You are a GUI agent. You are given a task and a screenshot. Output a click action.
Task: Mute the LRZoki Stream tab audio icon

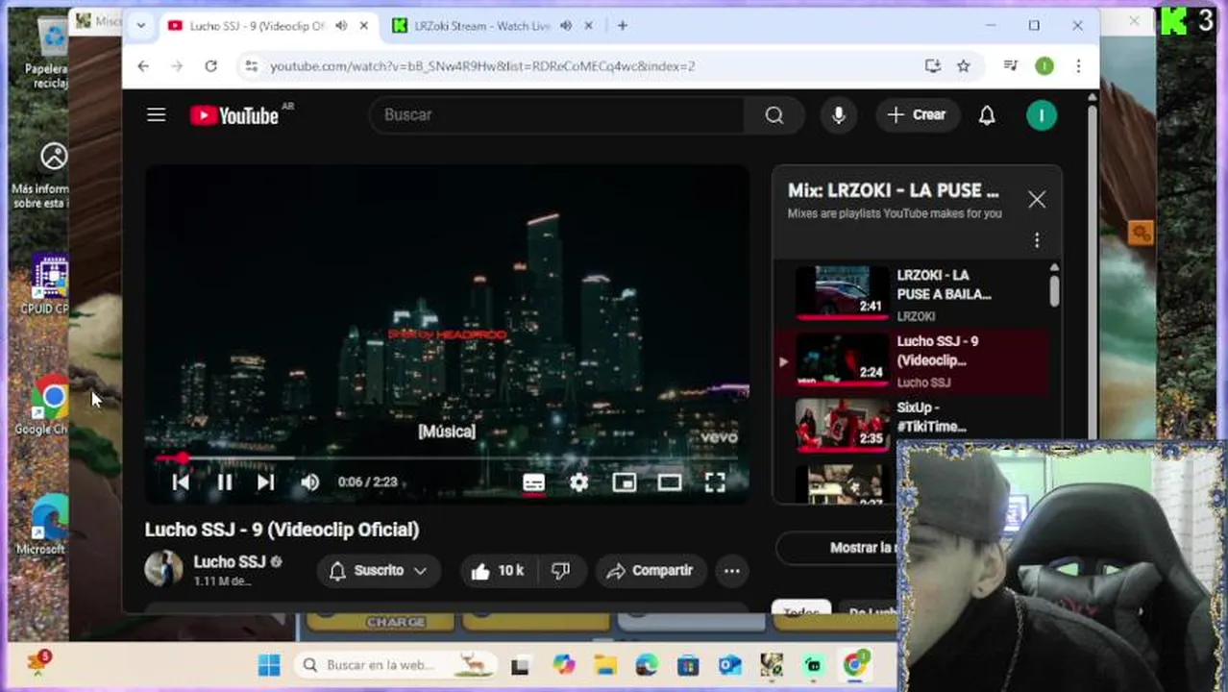pos(566,26)
